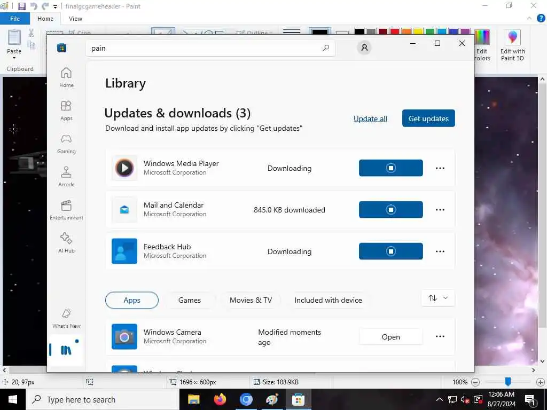Stop Feedback Hub download
Image resolution: width=547 pixels, height=410 pixels.
pyautogui.click(x=390, y=251)
